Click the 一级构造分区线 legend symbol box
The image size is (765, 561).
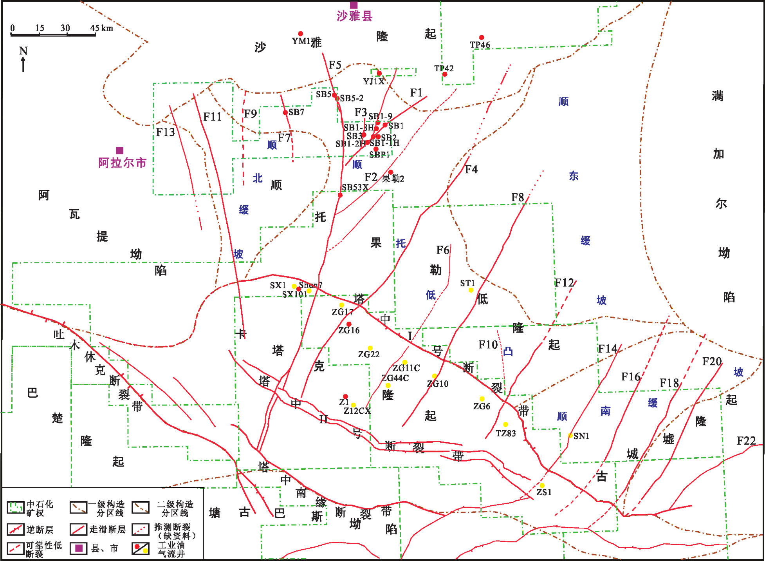pyautogui.click(x=78, y=507)
